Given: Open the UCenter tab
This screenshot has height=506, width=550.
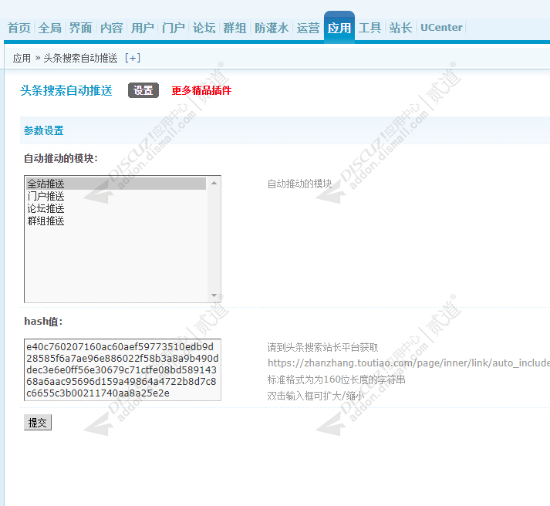Looking at the screenshot, I should tap(441, 28).
